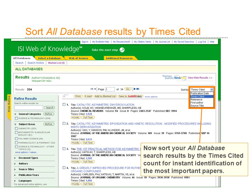
Task: Tick the Chemistry (323) subject area
Action: click(x=16, y=128)
